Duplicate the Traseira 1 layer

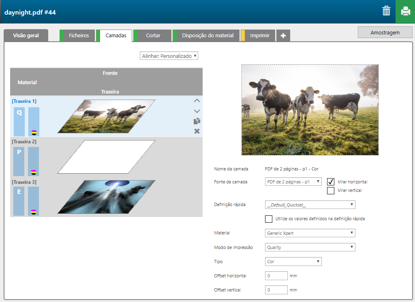(197, 121)
